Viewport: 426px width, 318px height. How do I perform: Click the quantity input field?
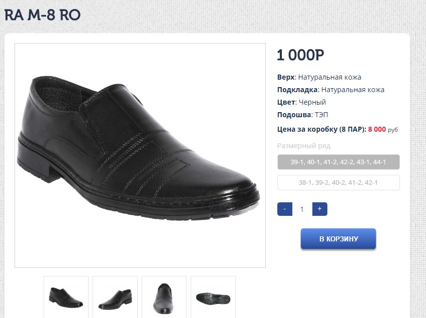pyautogui.click(x=302, y=209)
